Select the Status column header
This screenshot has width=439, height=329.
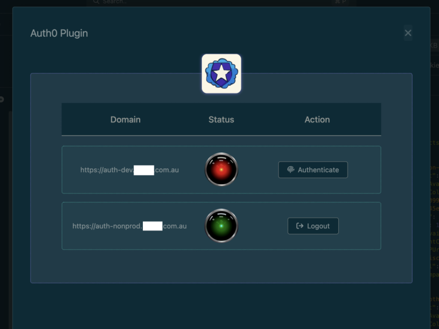(x=221, y=120)
